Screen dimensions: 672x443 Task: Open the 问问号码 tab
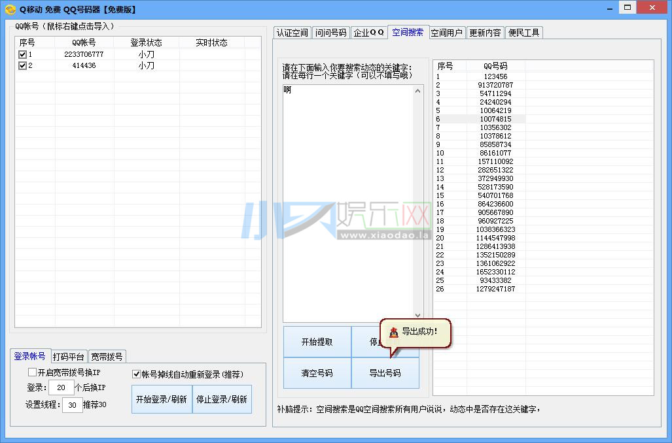(x=331, y=33)
